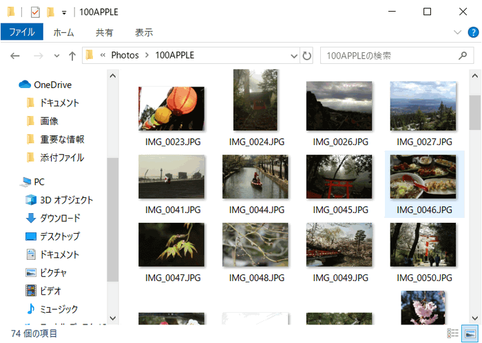Select the IMG_0046.JPG food thumbnail

point(423,177)
